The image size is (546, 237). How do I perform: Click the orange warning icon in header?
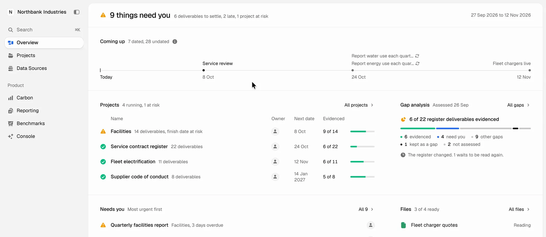pyautogui.click(x=103, y=15)
